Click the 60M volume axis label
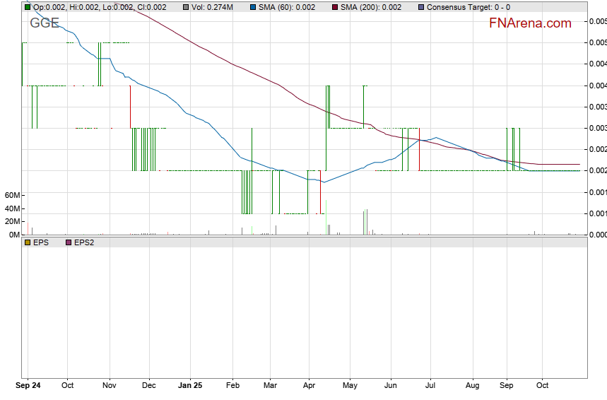The width and height of the screenshot is (607, 400). (11, 195)
